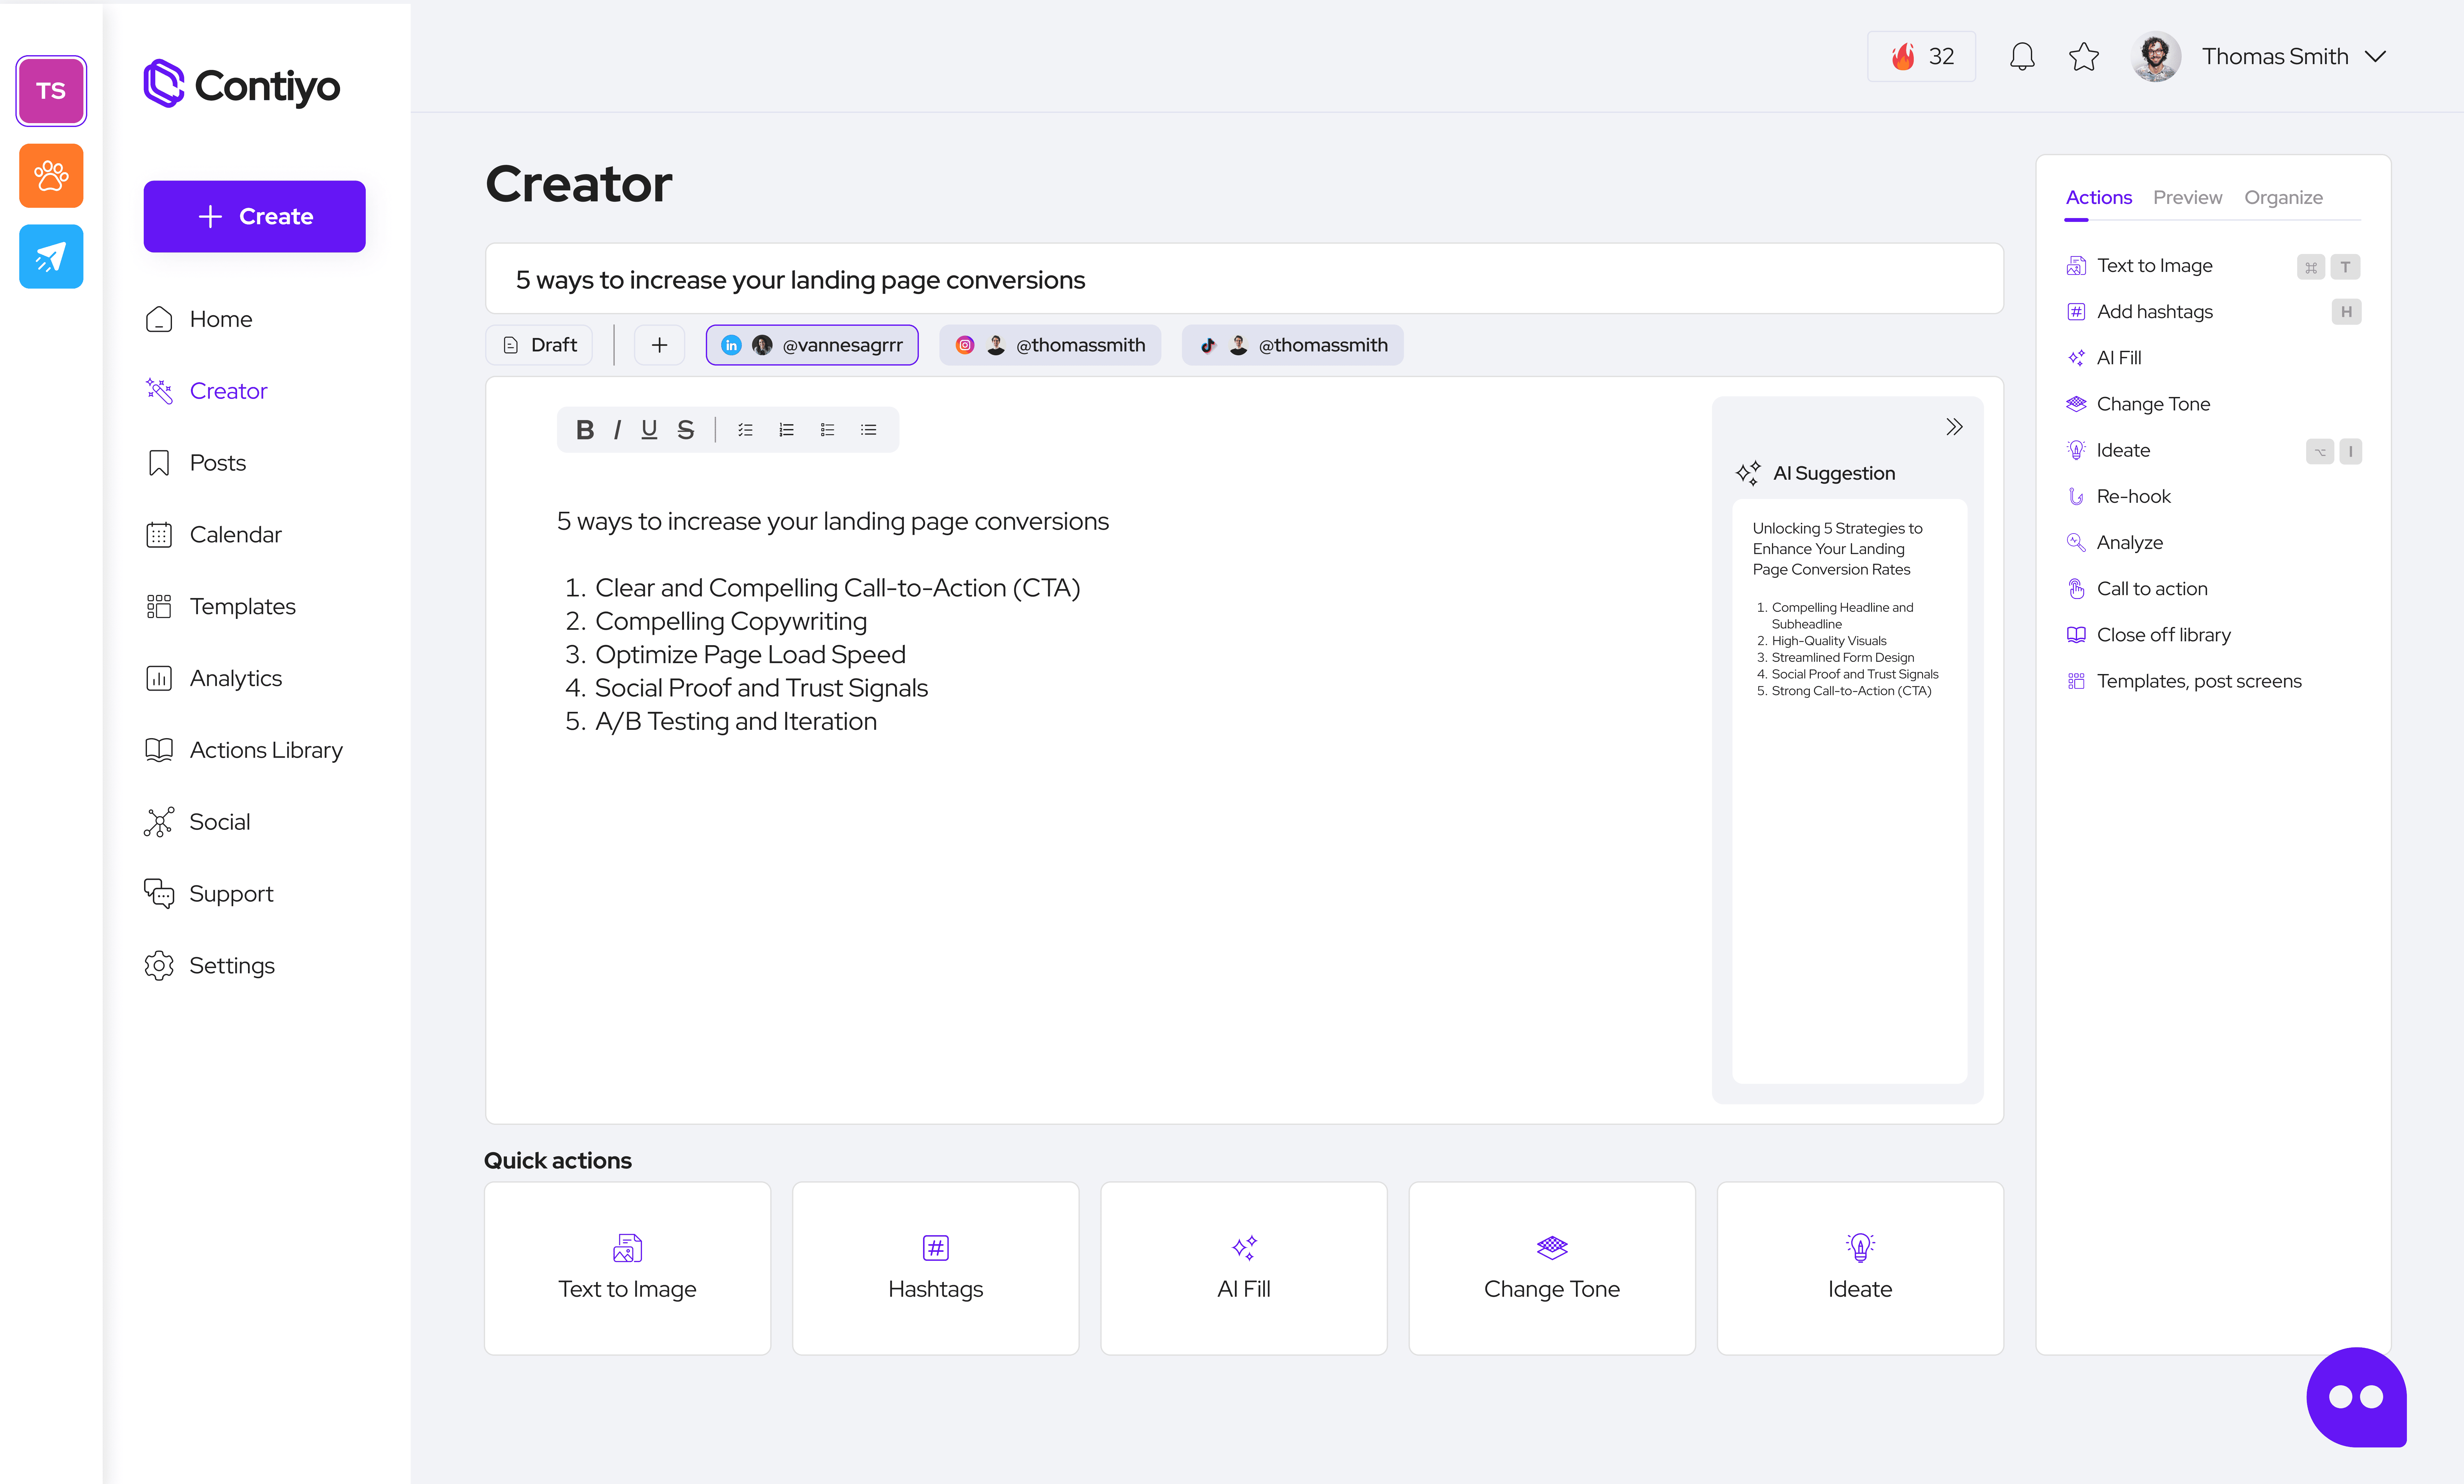Apply italic formatting
The width and height of the screenshot is (2464, 1484).
[x=617, y=430]
